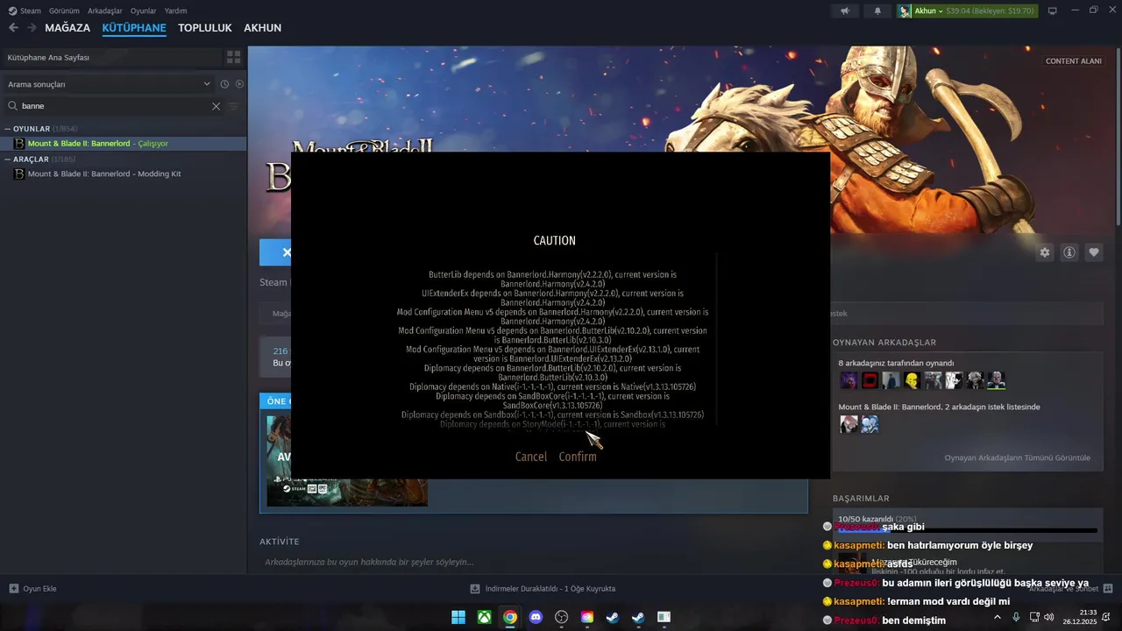Open the announcements megaphone icon
1122x631 pixels.
(845, 11)
